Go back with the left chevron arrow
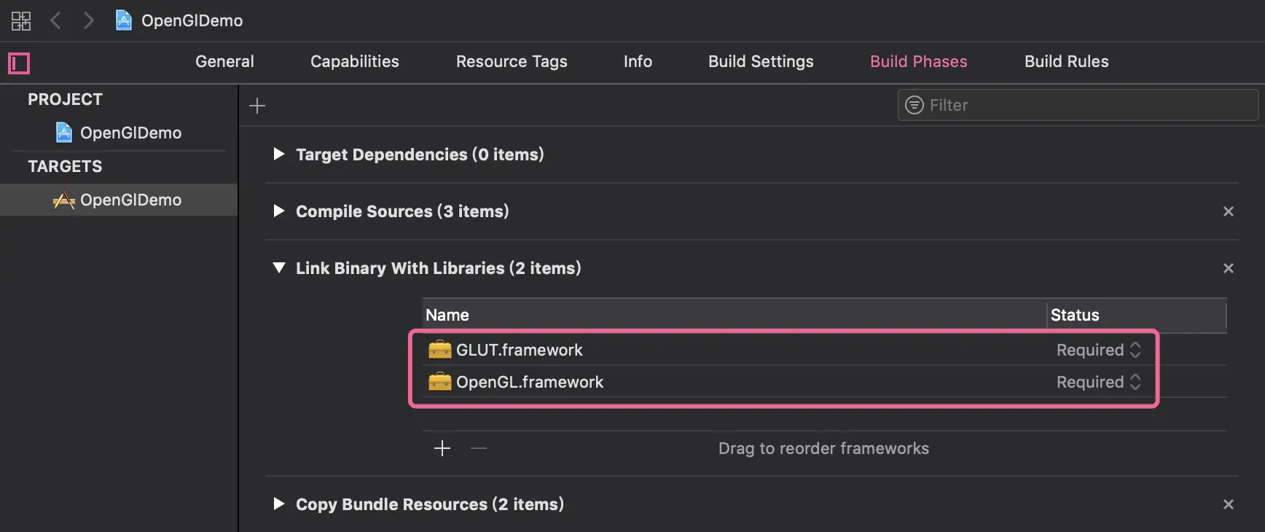Image resolution: width=1265 pixels, height=532 pixels. point(55,20)
